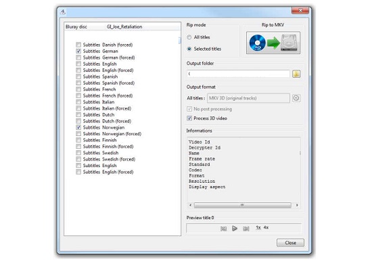Image resolution: width=372 pixels, height=268 pixels.
Task: Toggle No post processing checkbox
Action: [189, 109]
